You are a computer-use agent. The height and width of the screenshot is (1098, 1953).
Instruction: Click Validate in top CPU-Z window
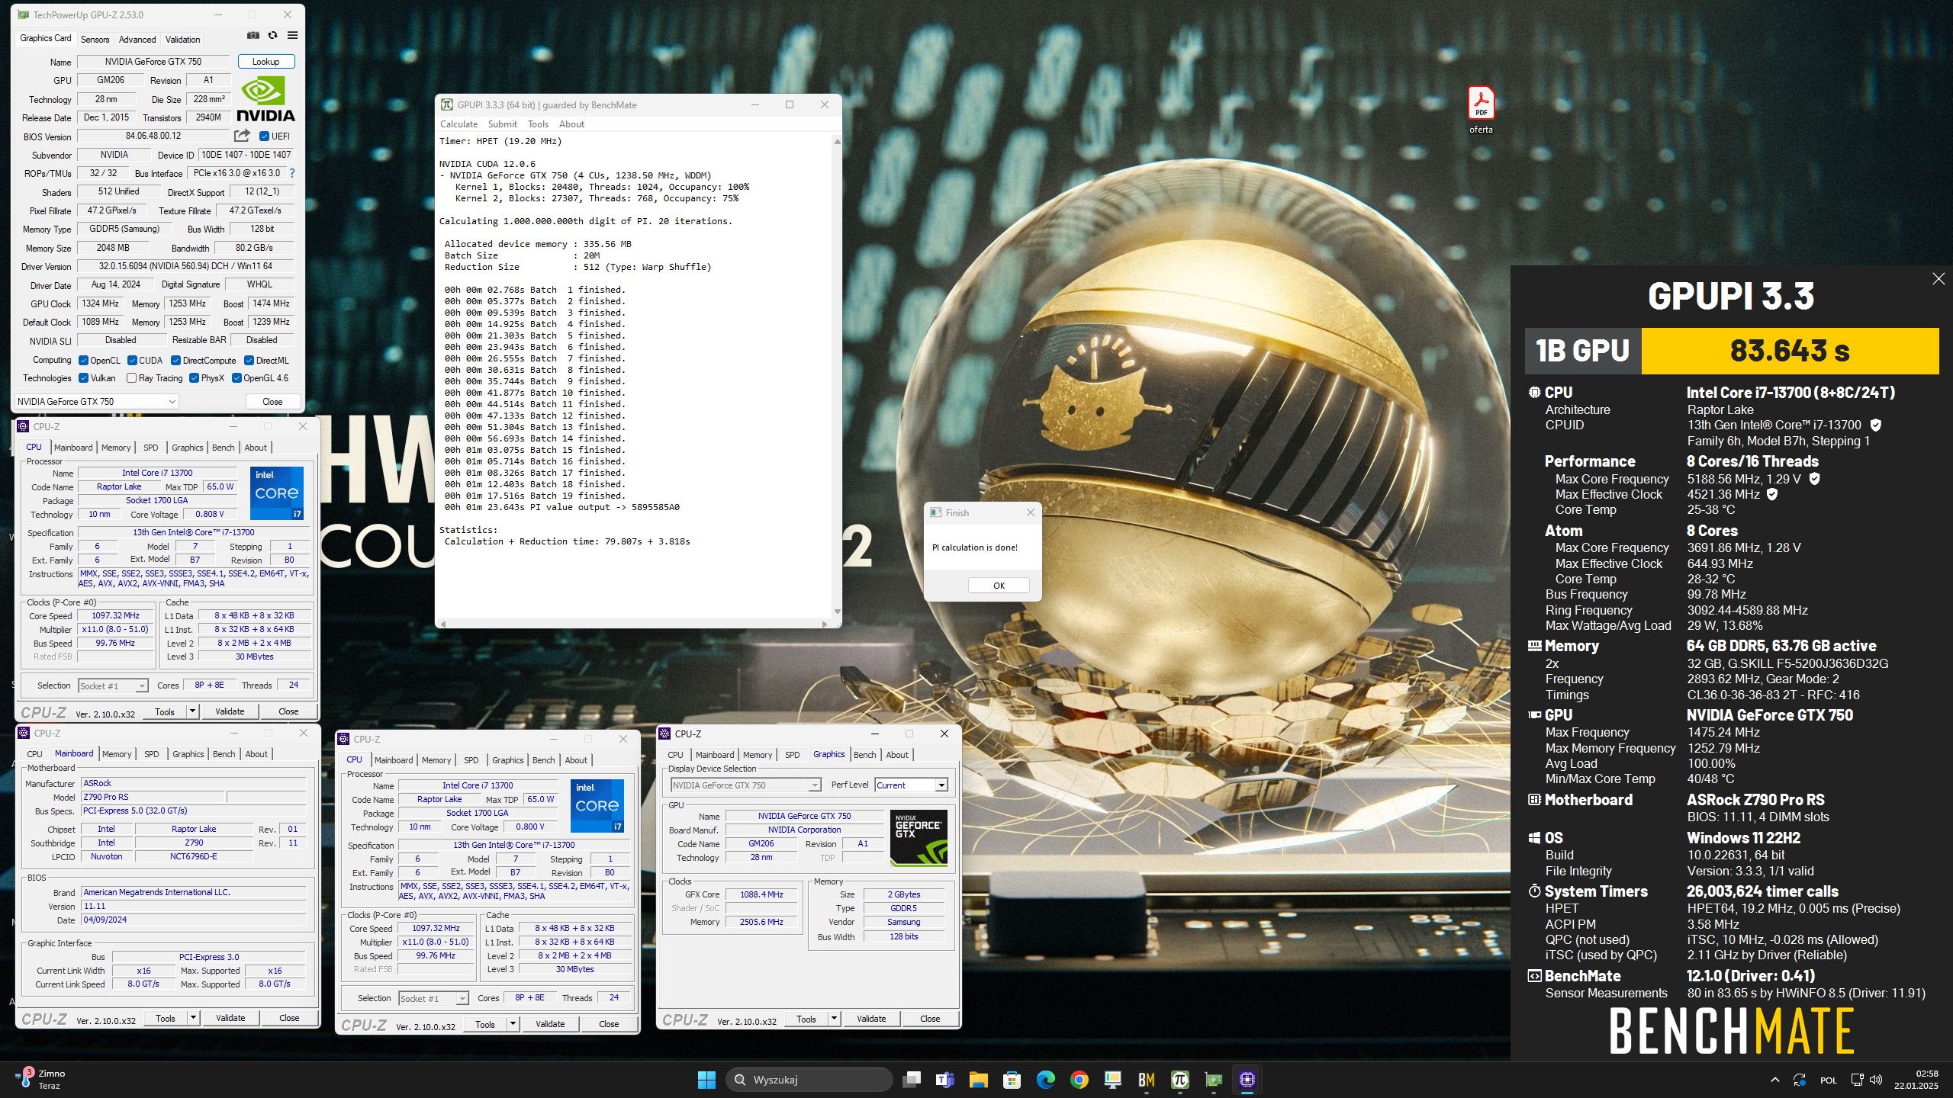230,711
